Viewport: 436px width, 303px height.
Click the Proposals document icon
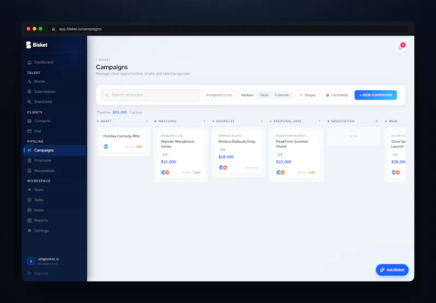29,160
